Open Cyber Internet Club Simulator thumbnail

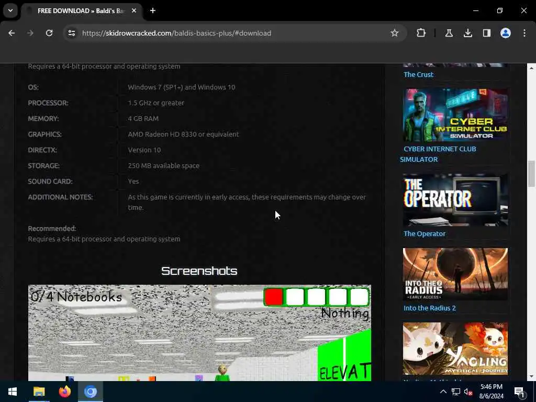[455, 115]
